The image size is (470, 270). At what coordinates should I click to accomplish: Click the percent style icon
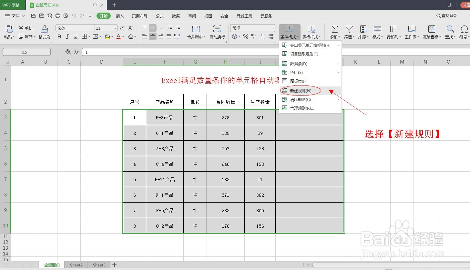(246, 37)
